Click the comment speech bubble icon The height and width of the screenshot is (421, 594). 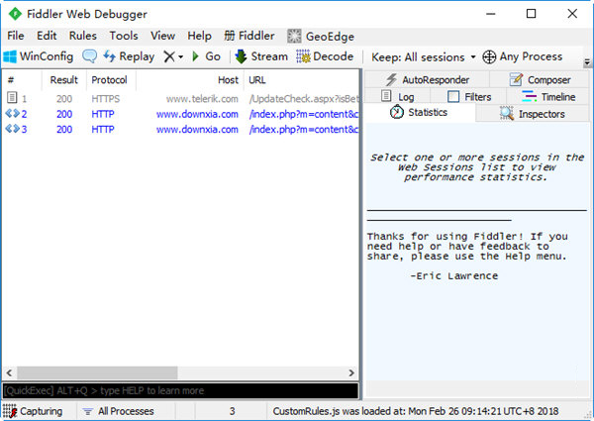[89, 56]
